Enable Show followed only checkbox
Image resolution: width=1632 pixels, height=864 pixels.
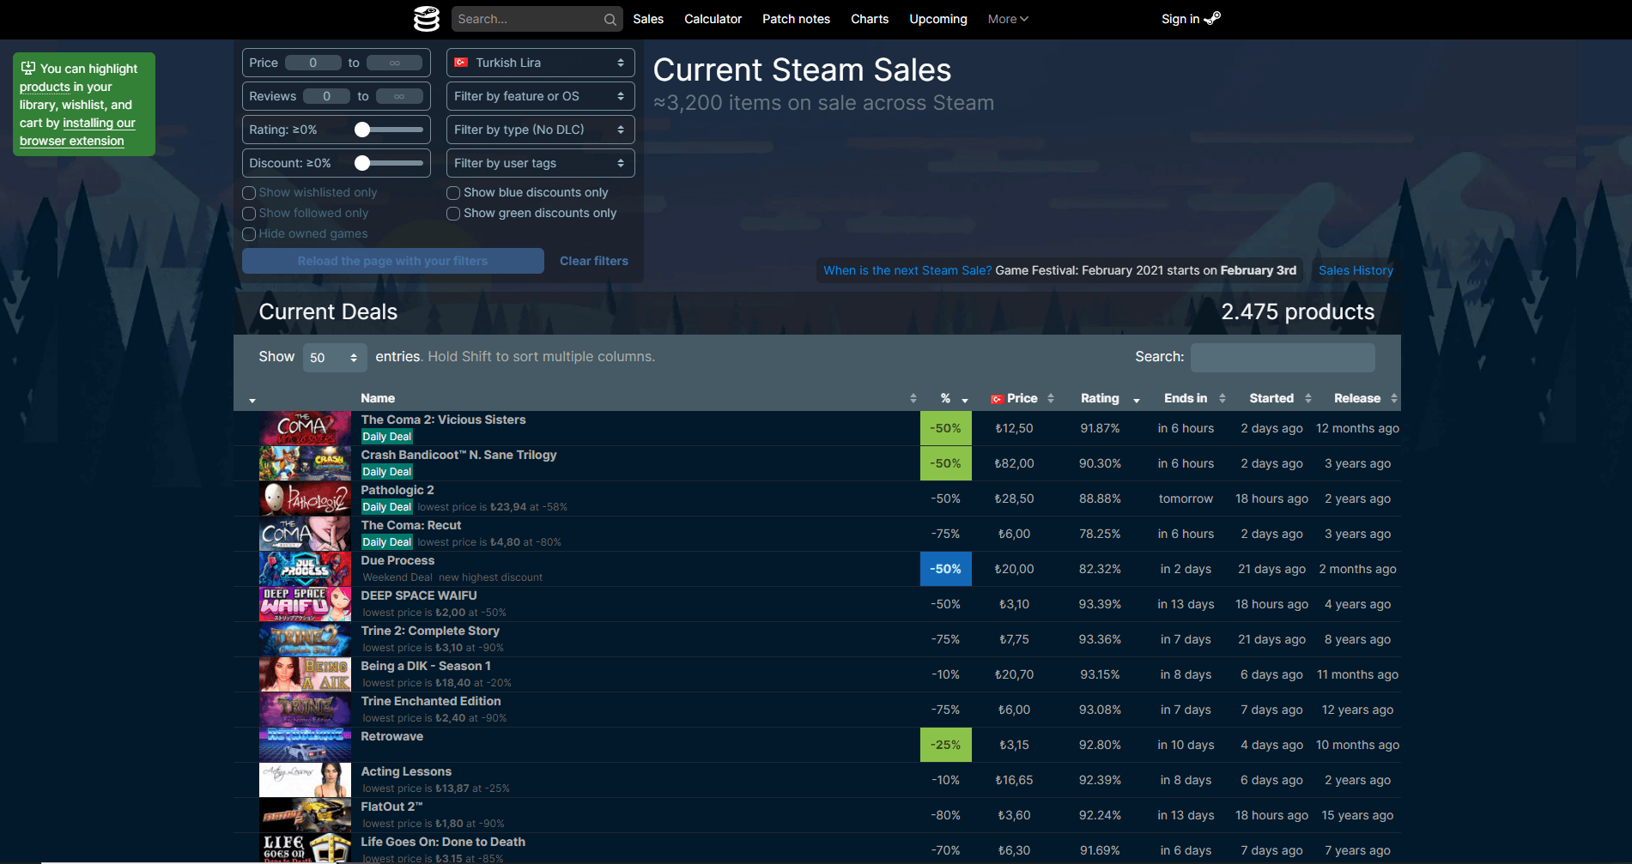click(249, 214)
